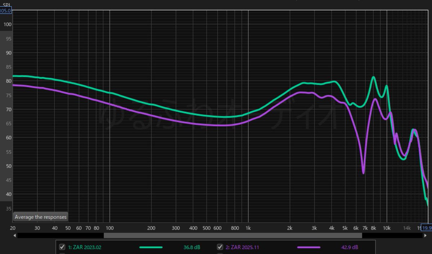Image resolution: width=432 pixels, height=254 pixels.
Task: Click the 36.8 dB readout value
Action: 192,248
